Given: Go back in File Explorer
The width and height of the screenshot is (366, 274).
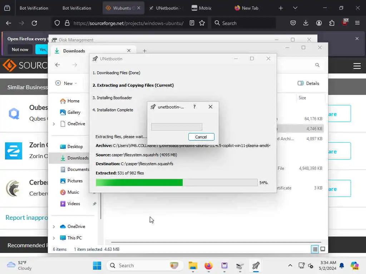Looking at the screenshot, I should pos(58,65).
